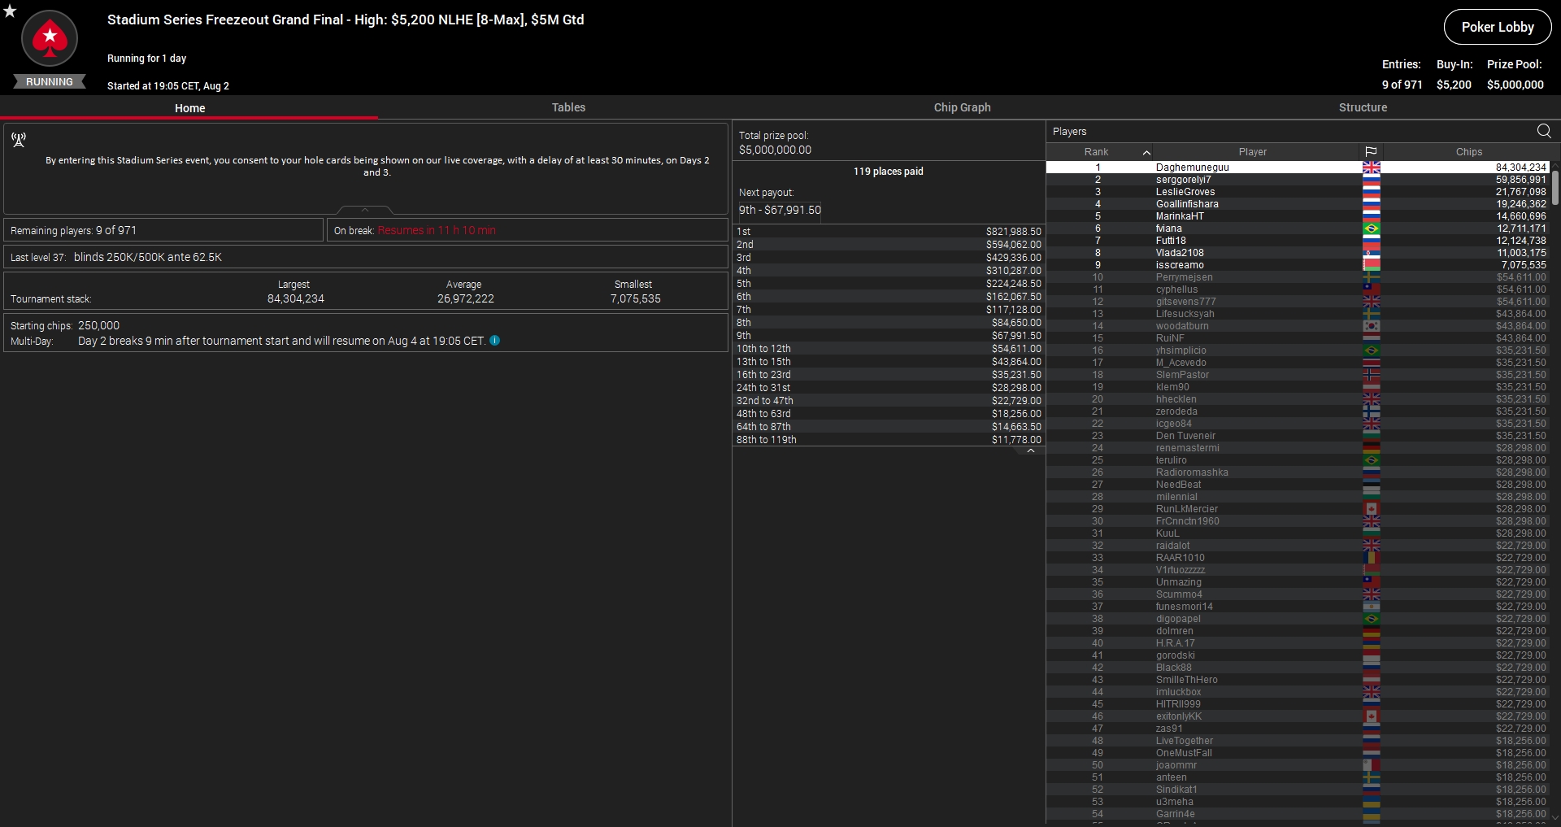1561x827 pixels.
Task: Select player SmilleThHero
Action: coord(1298,680)
